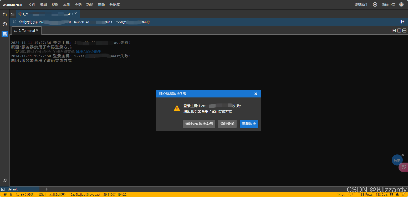Click 通过VNC连接实例 button

pos(199,124)
